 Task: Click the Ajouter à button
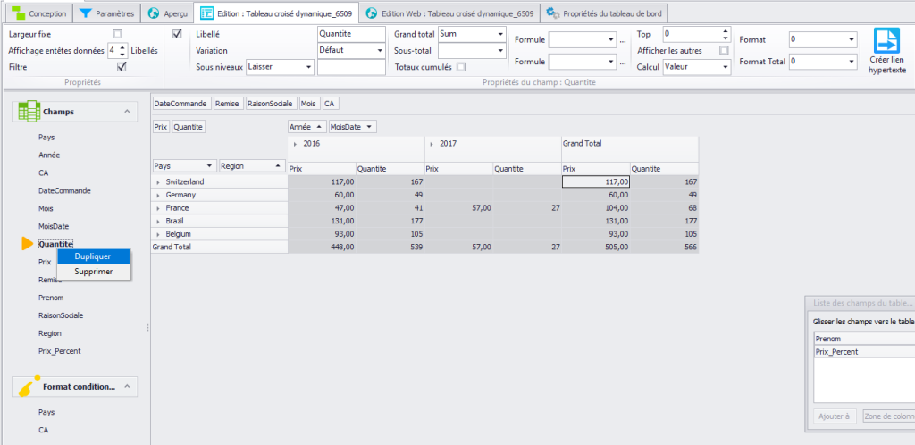(835, 416)
